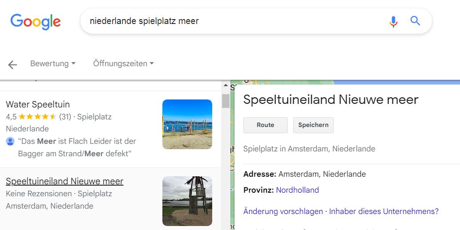
Task: Select the Water Speeltuin result title
Action: tap(38, 104)
